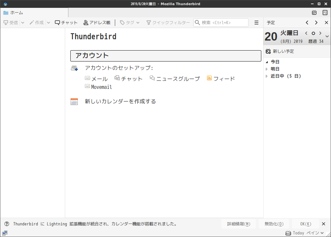Click the go-to-today circle icon

point(313,33)
